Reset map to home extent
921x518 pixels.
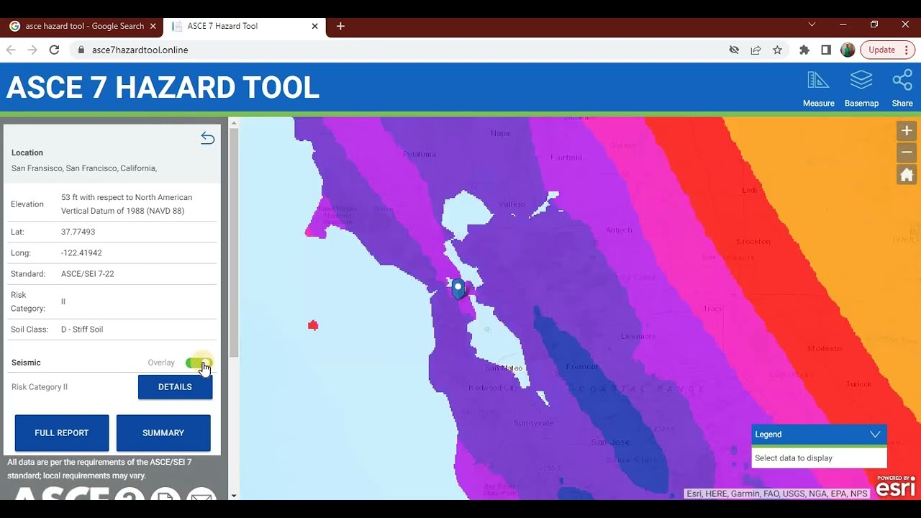(x=907, y=174)
